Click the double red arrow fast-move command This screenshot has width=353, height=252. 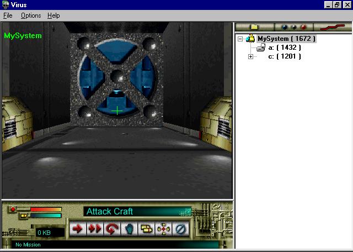pyautogui.click(x=95, y=229)
